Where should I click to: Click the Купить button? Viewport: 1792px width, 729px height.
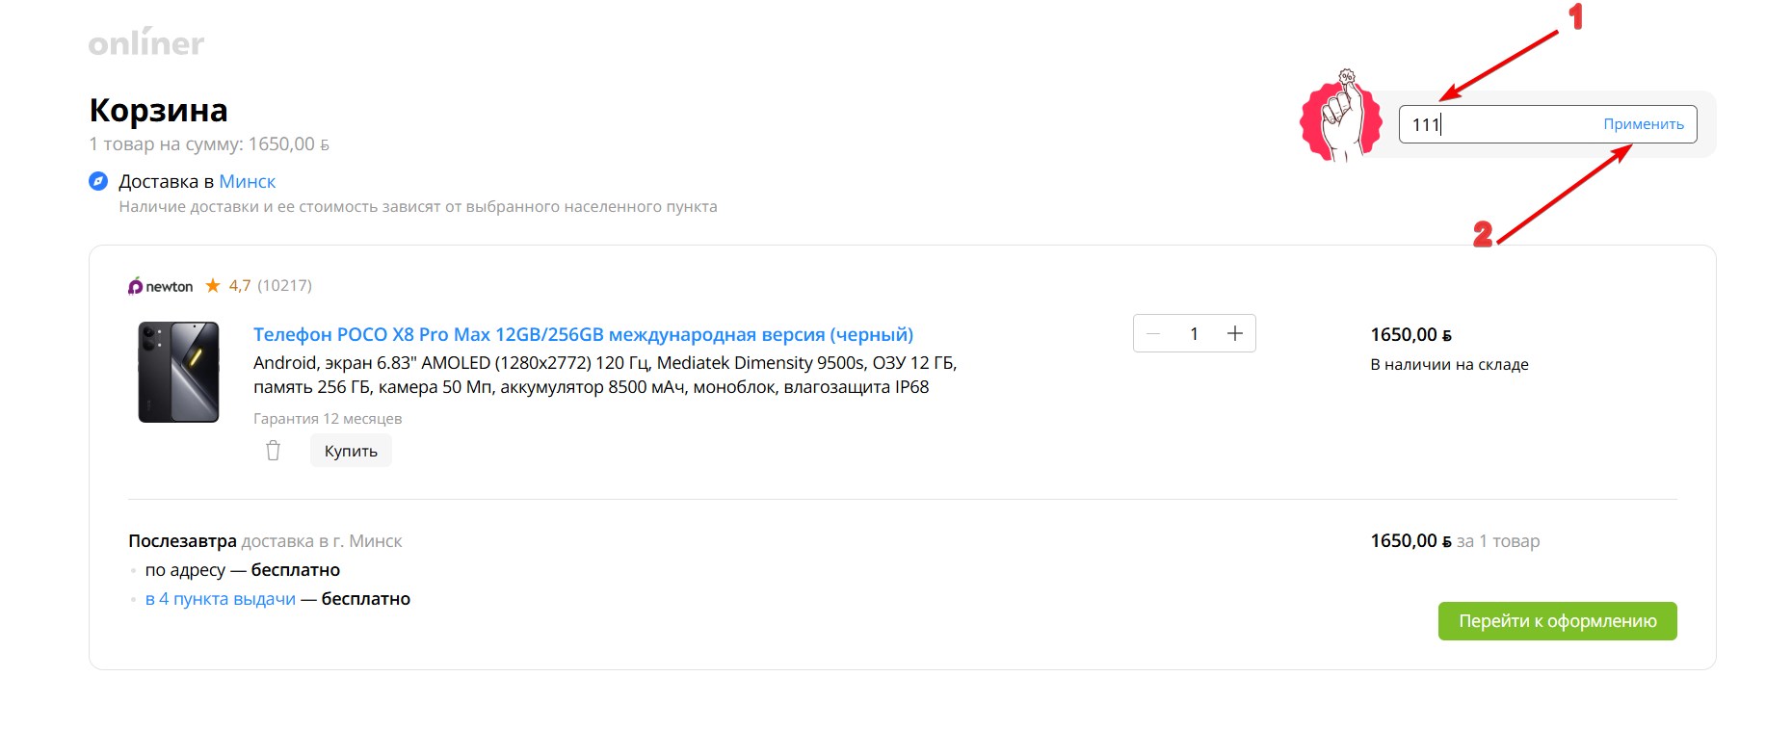(x=351, y=451)
